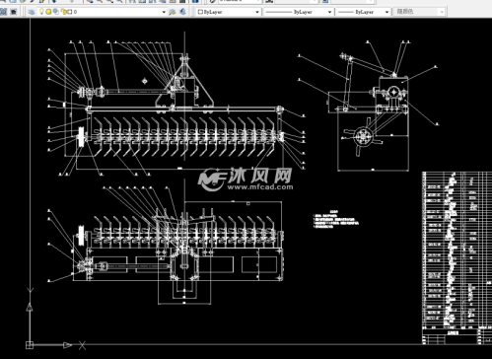Open the linetype ByLayer dropdown
The height and width of the screenshot is (359, 492).
[299, 12]
